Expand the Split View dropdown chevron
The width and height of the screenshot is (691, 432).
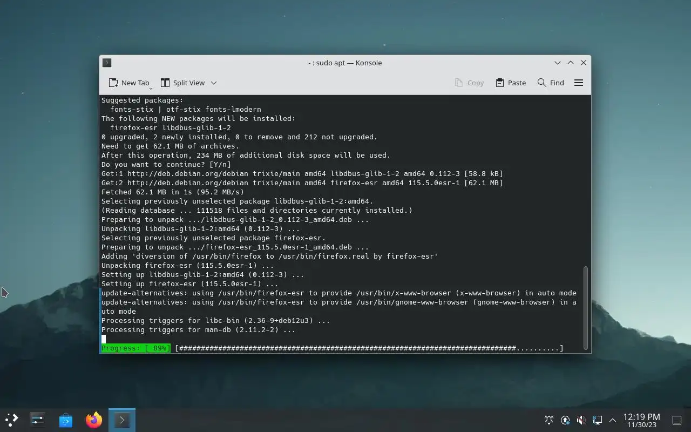(x=214, y=83)
